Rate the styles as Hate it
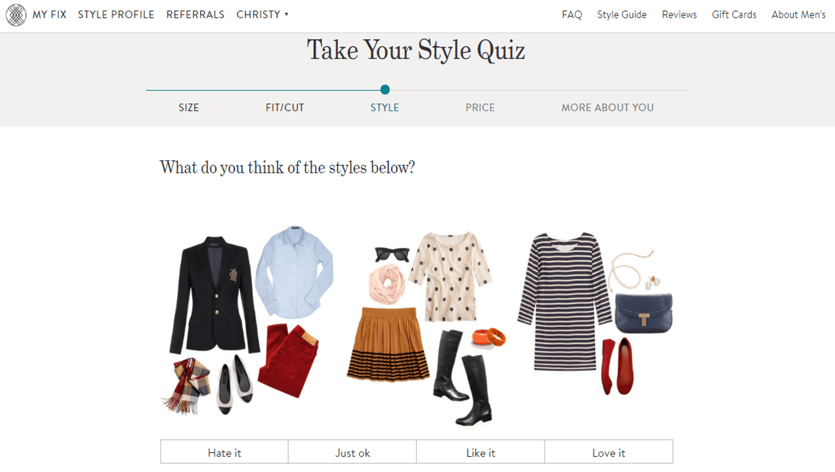This screenshot has width=835, height=472. 224,452
